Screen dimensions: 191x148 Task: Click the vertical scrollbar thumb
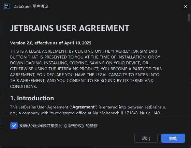point(189,18)
